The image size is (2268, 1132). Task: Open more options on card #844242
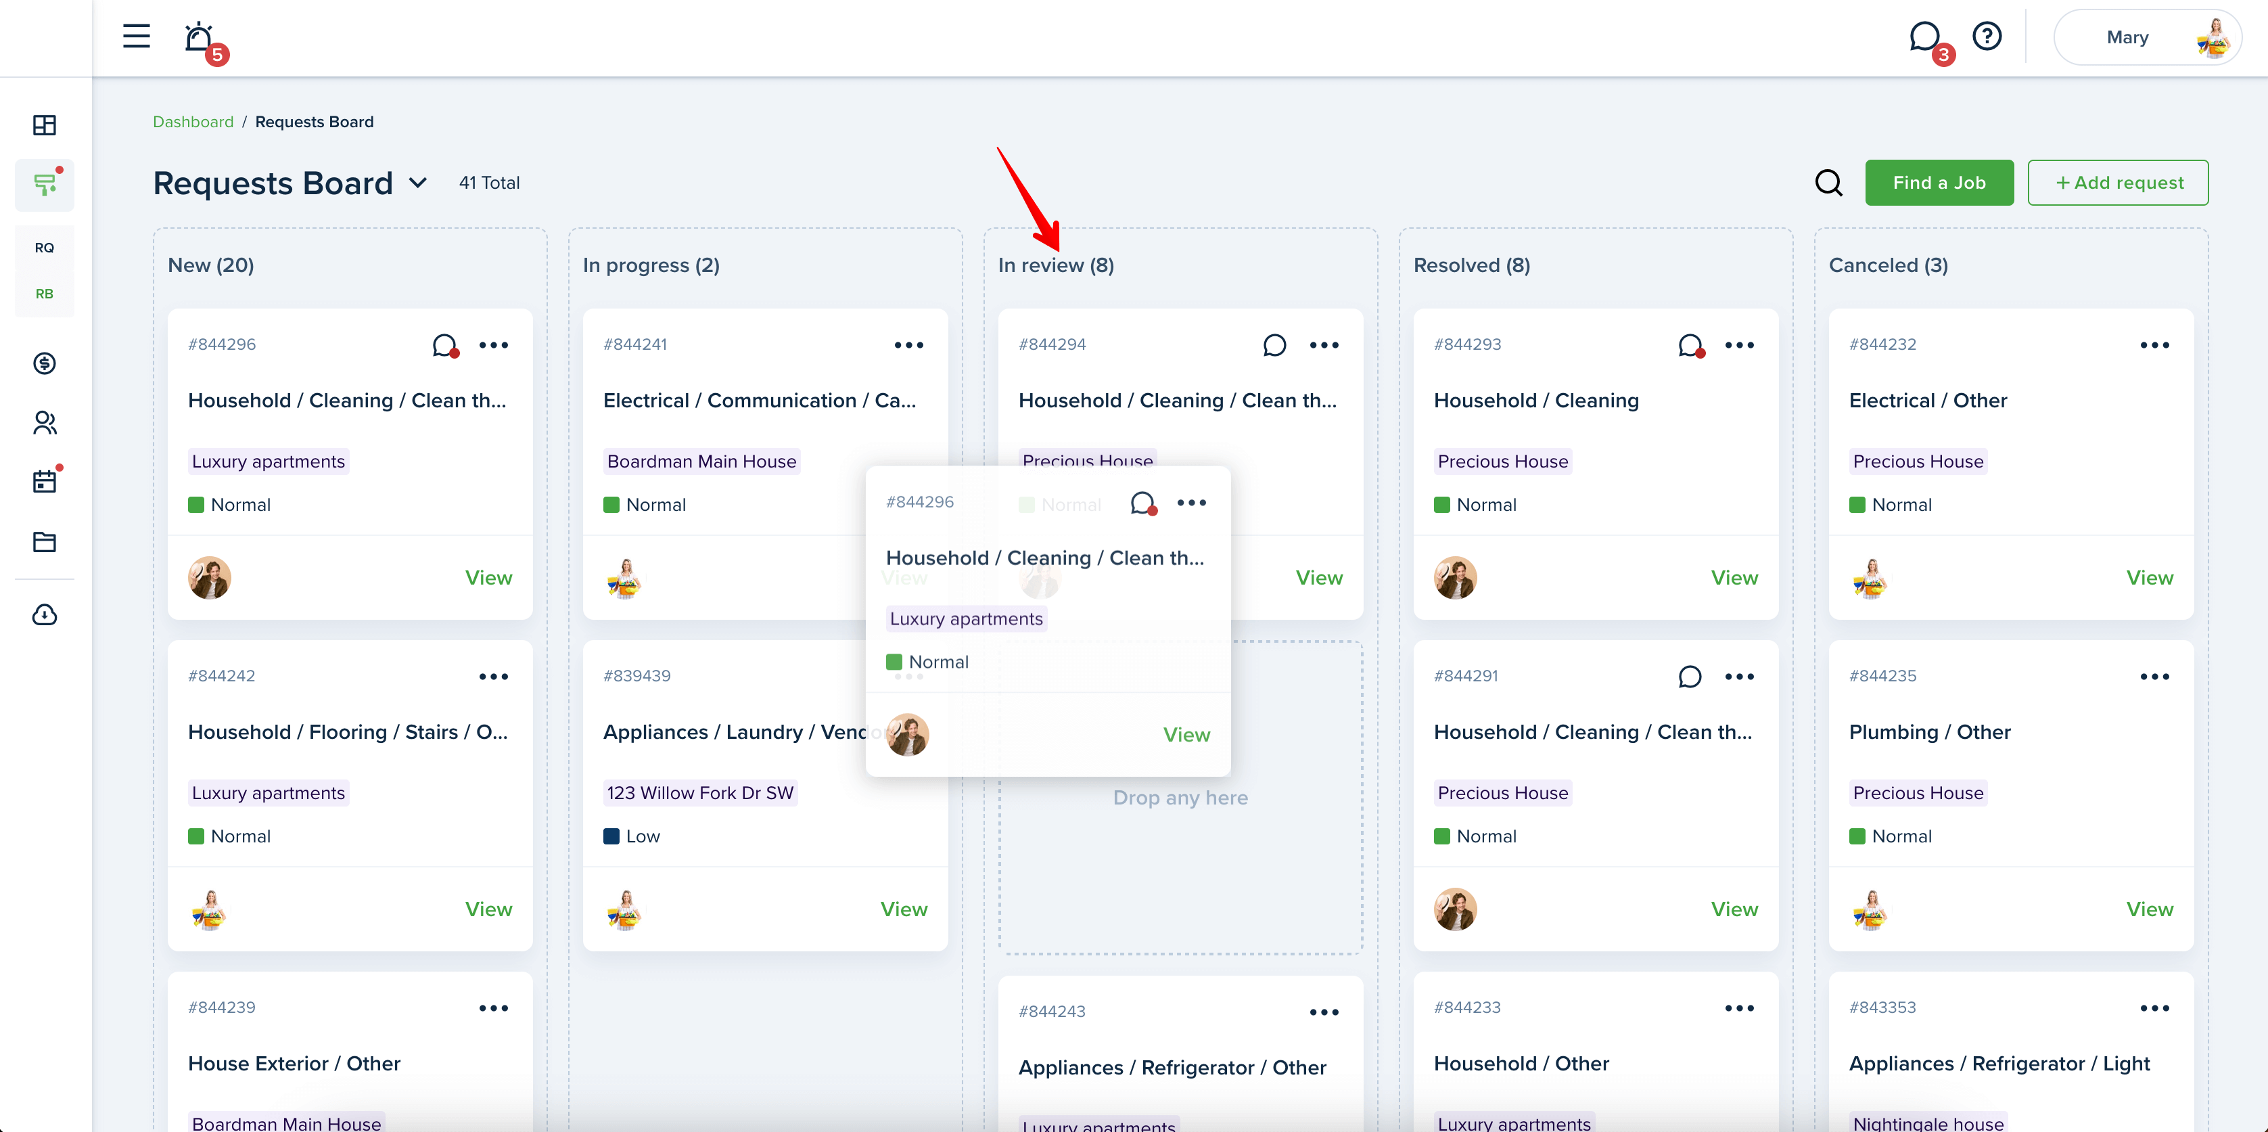coord(494,677)
